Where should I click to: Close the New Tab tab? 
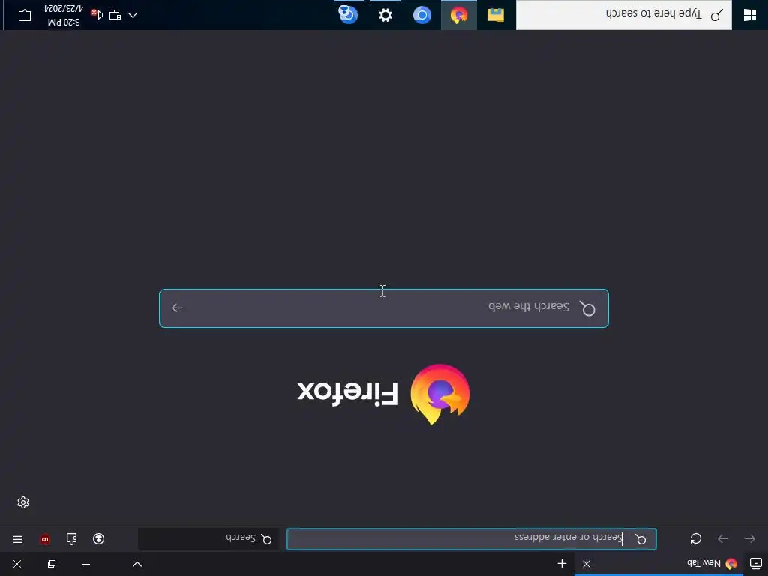586,564
